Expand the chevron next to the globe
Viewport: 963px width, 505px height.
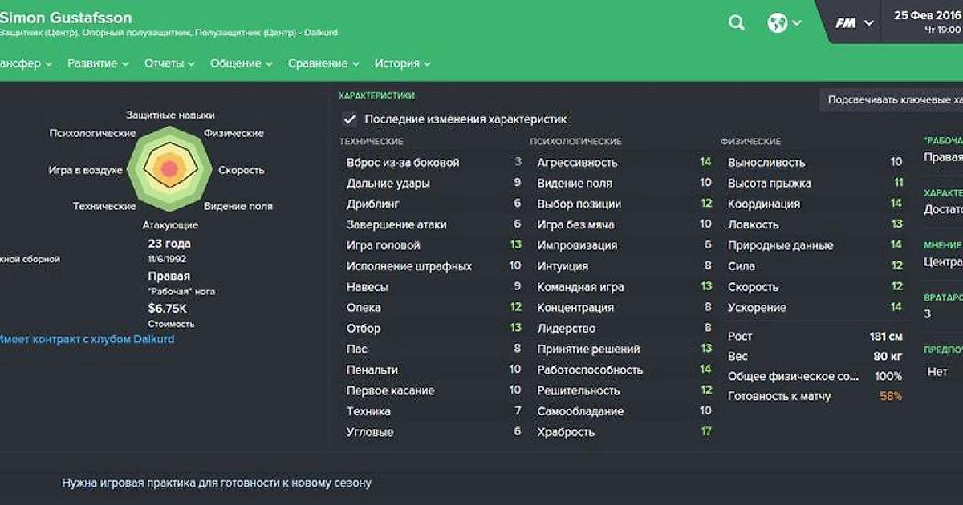[x=796, y=23]
